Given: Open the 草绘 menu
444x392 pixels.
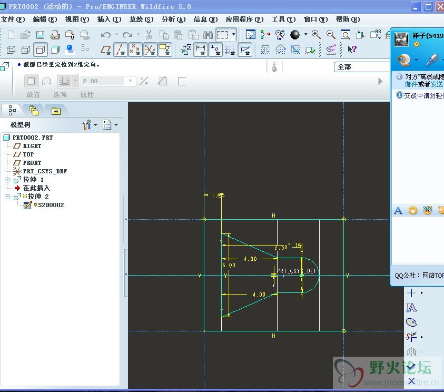Looking at the screenshot, I should [141, 19].
